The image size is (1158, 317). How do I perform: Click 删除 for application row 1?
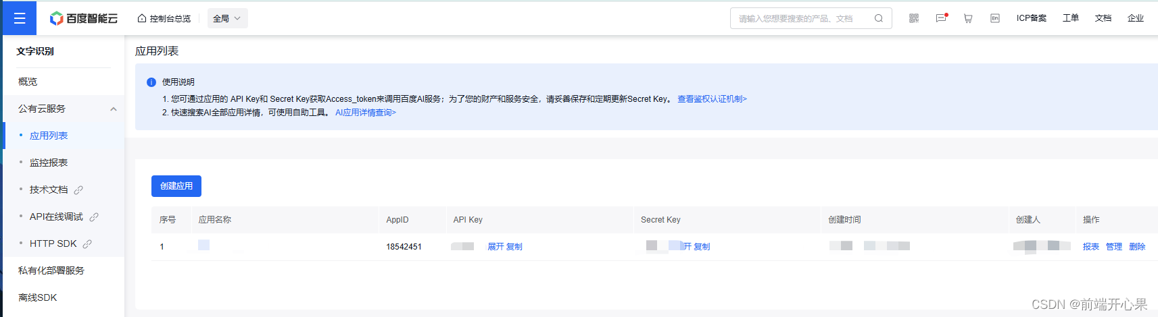point(1137,247)
